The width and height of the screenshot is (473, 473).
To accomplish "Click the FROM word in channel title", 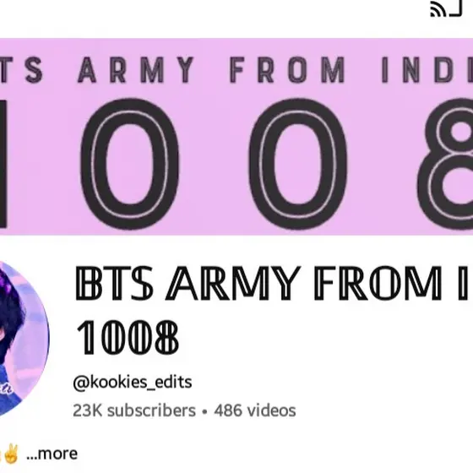I will tap(377, 283).
